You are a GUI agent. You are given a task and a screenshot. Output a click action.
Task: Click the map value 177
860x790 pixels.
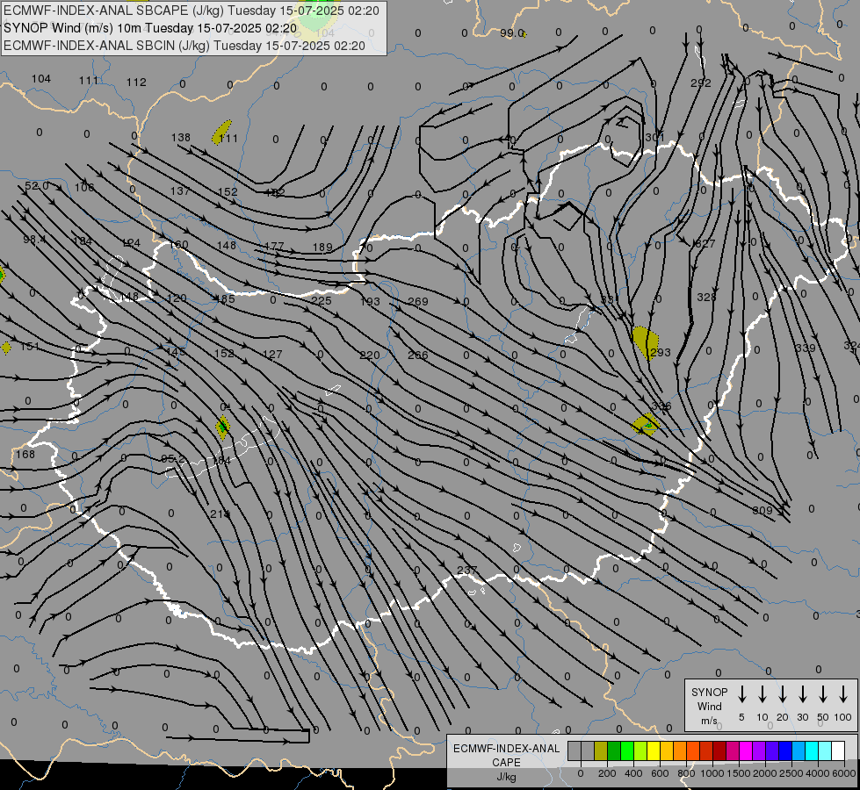click(x=274, y=247)
